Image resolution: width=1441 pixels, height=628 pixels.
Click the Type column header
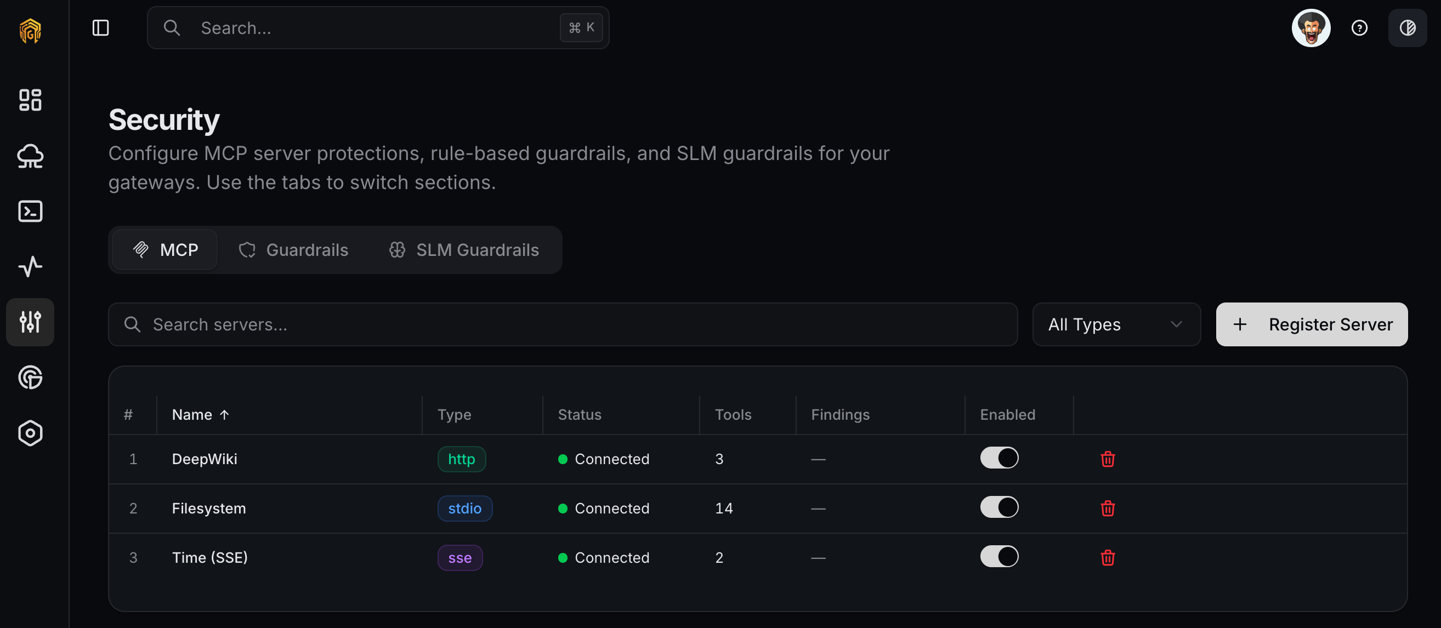click(x=454, y=414)
